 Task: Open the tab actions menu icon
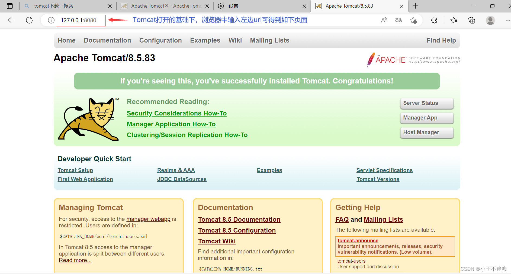click(x=10, y=6)
